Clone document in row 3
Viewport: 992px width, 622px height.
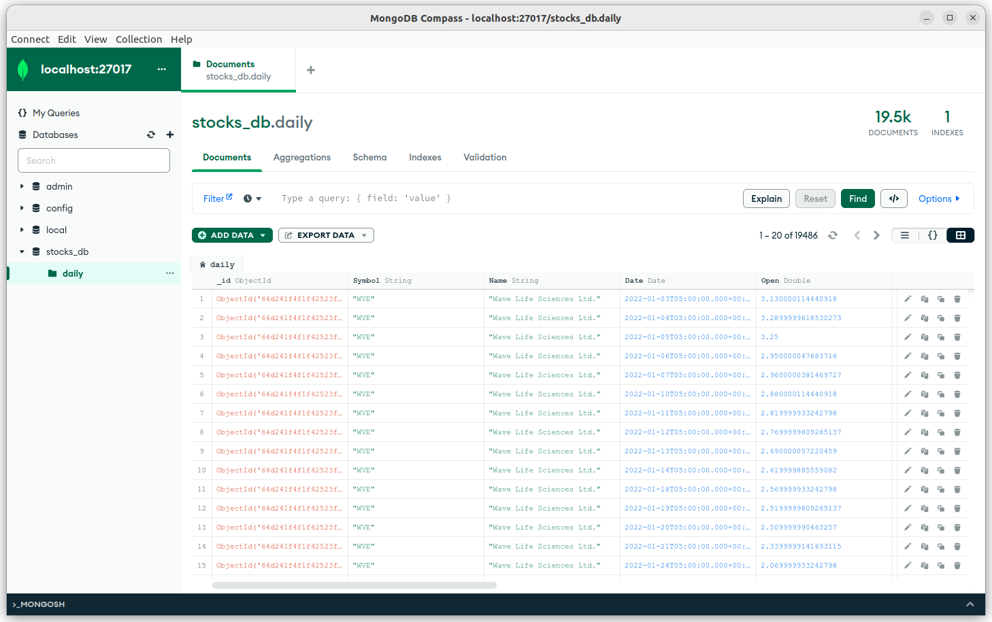[941, 337]
